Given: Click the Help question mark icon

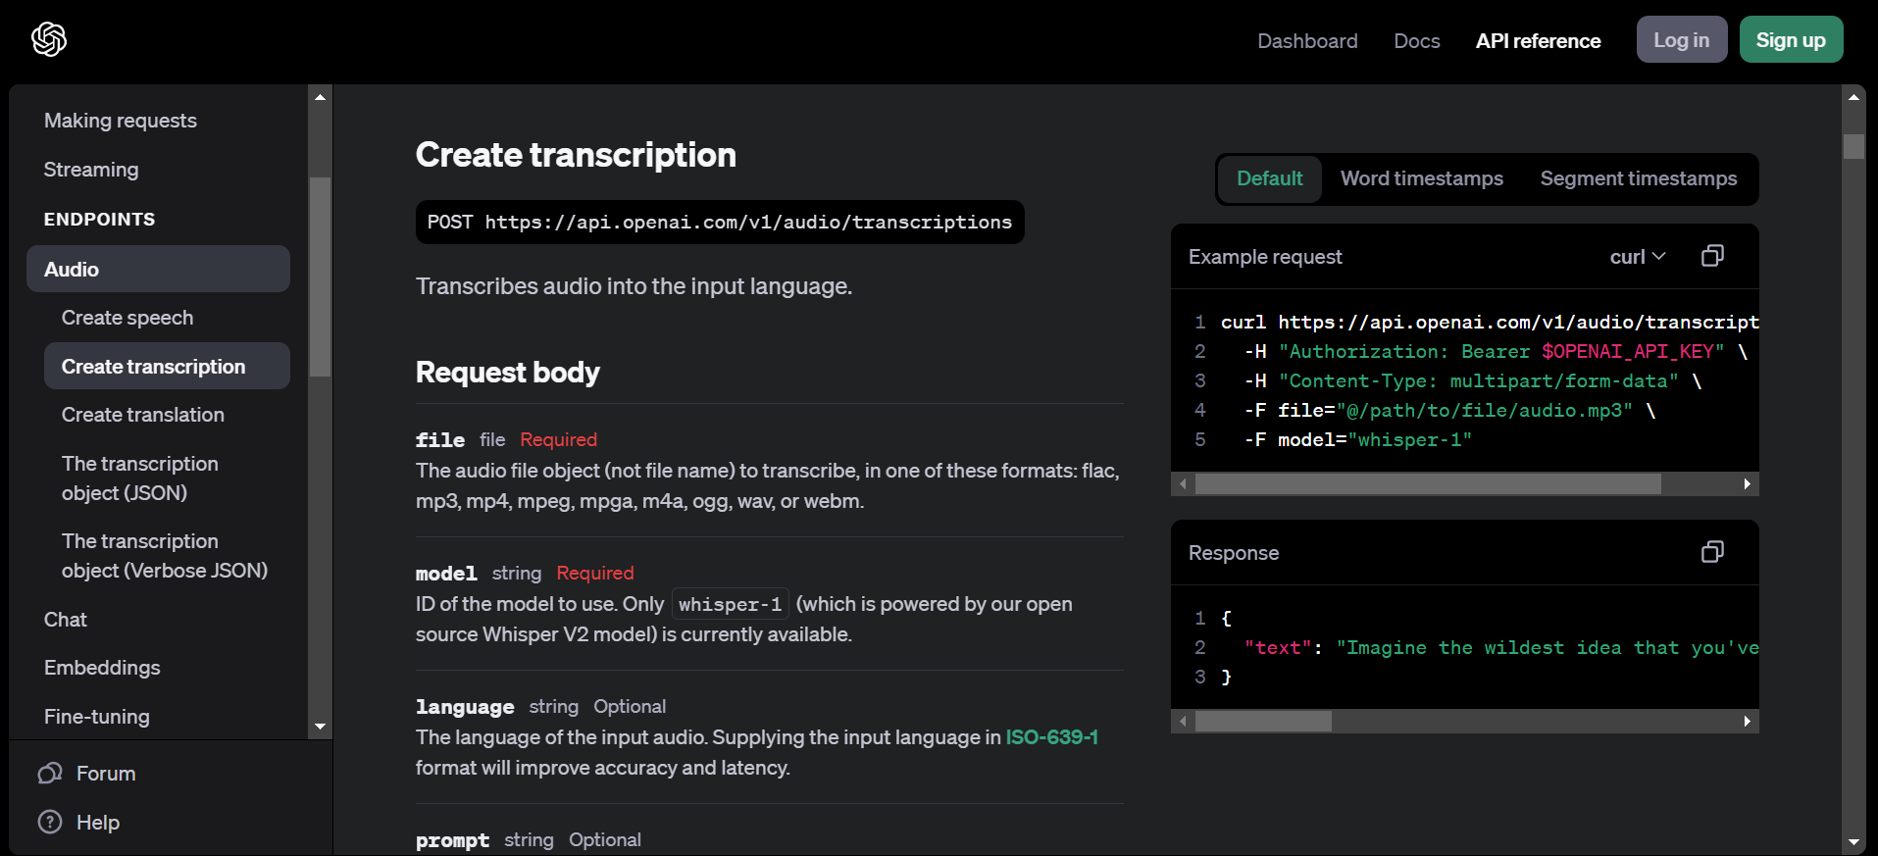Looking at the screenshot, I should (x=50, y=822).
